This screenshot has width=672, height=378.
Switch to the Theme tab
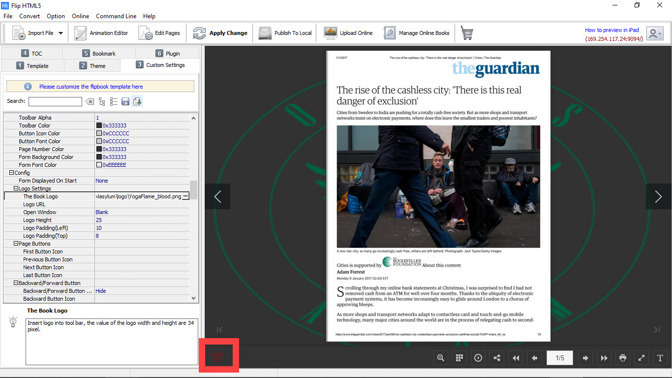click(x=92, y=65)
